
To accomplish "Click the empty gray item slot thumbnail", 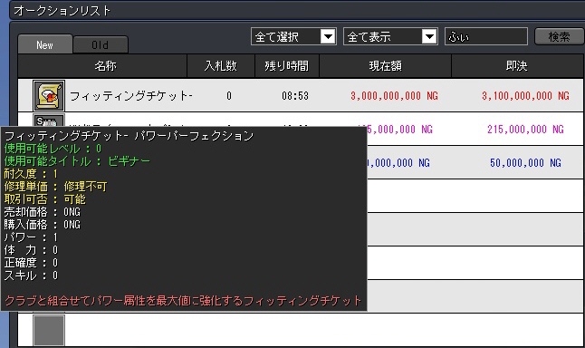I will point(49,331).
